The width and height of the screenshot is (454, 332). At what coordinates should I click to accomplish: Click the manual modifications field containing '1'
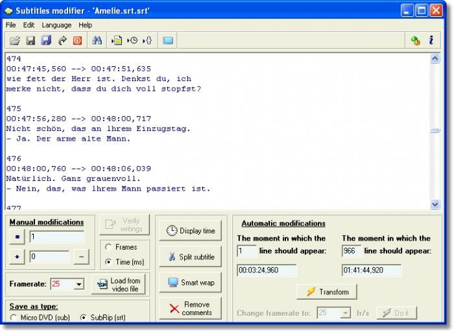pyautogui.click(x=57, y=237)
